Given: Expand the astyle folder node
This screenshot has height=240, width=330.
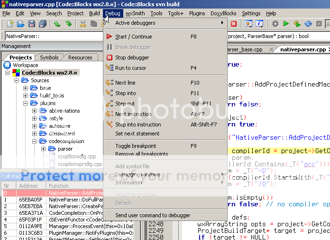Looking at the screenshot, I should click(x=34, y=118).
